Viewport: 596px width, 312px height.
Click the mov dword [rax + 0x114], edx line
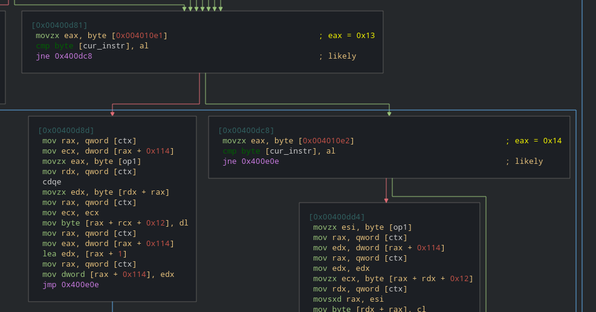pos(108,275)
